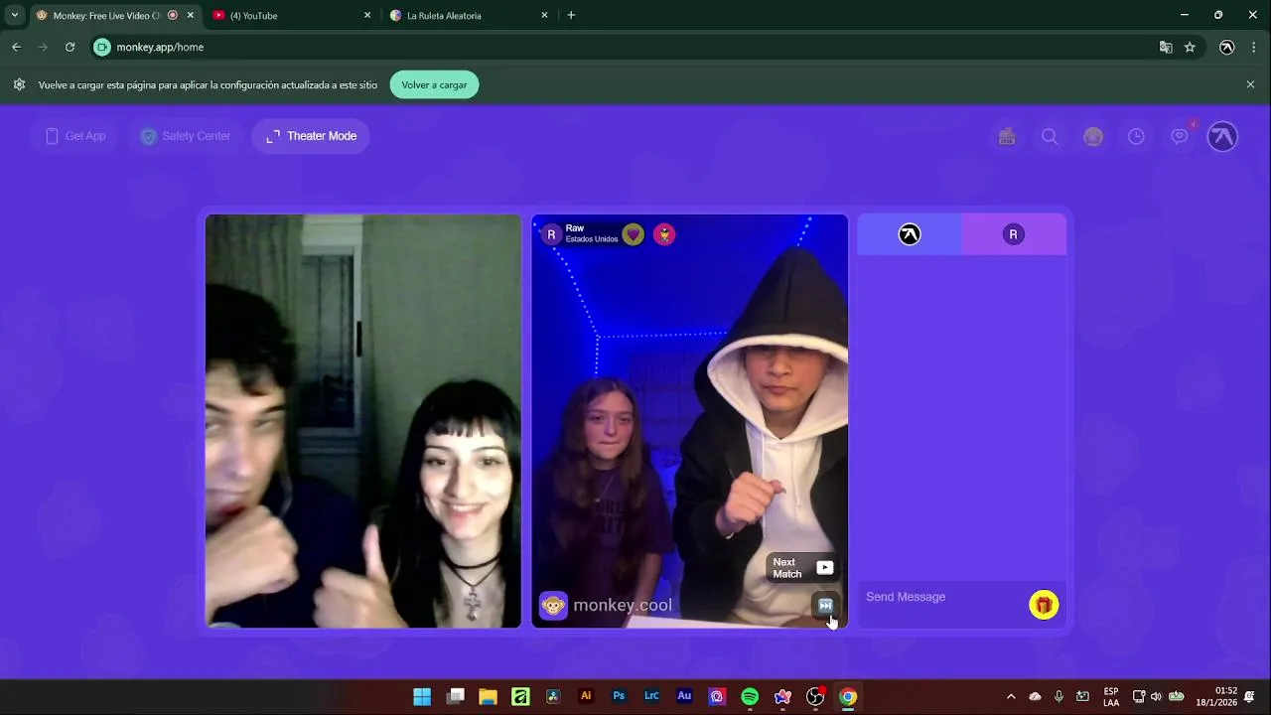
Task: Click the pink badge beside Raw
Action: [x=664, y=234]
